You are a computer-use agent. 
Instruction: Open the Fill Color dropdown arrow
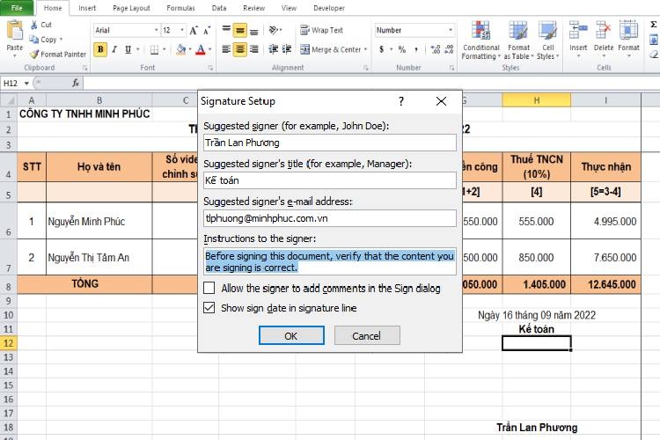tap(190, 49)
